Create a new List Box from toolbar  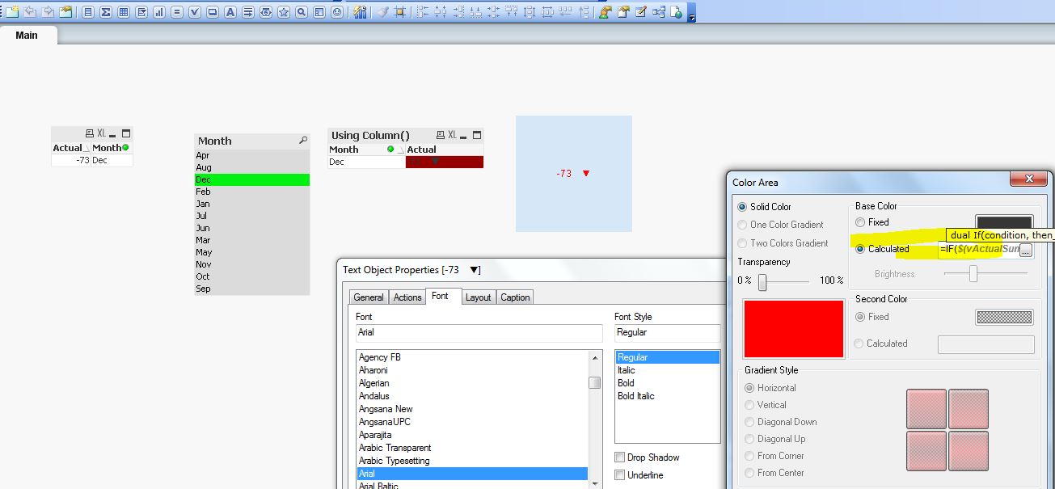pos(89,12)
